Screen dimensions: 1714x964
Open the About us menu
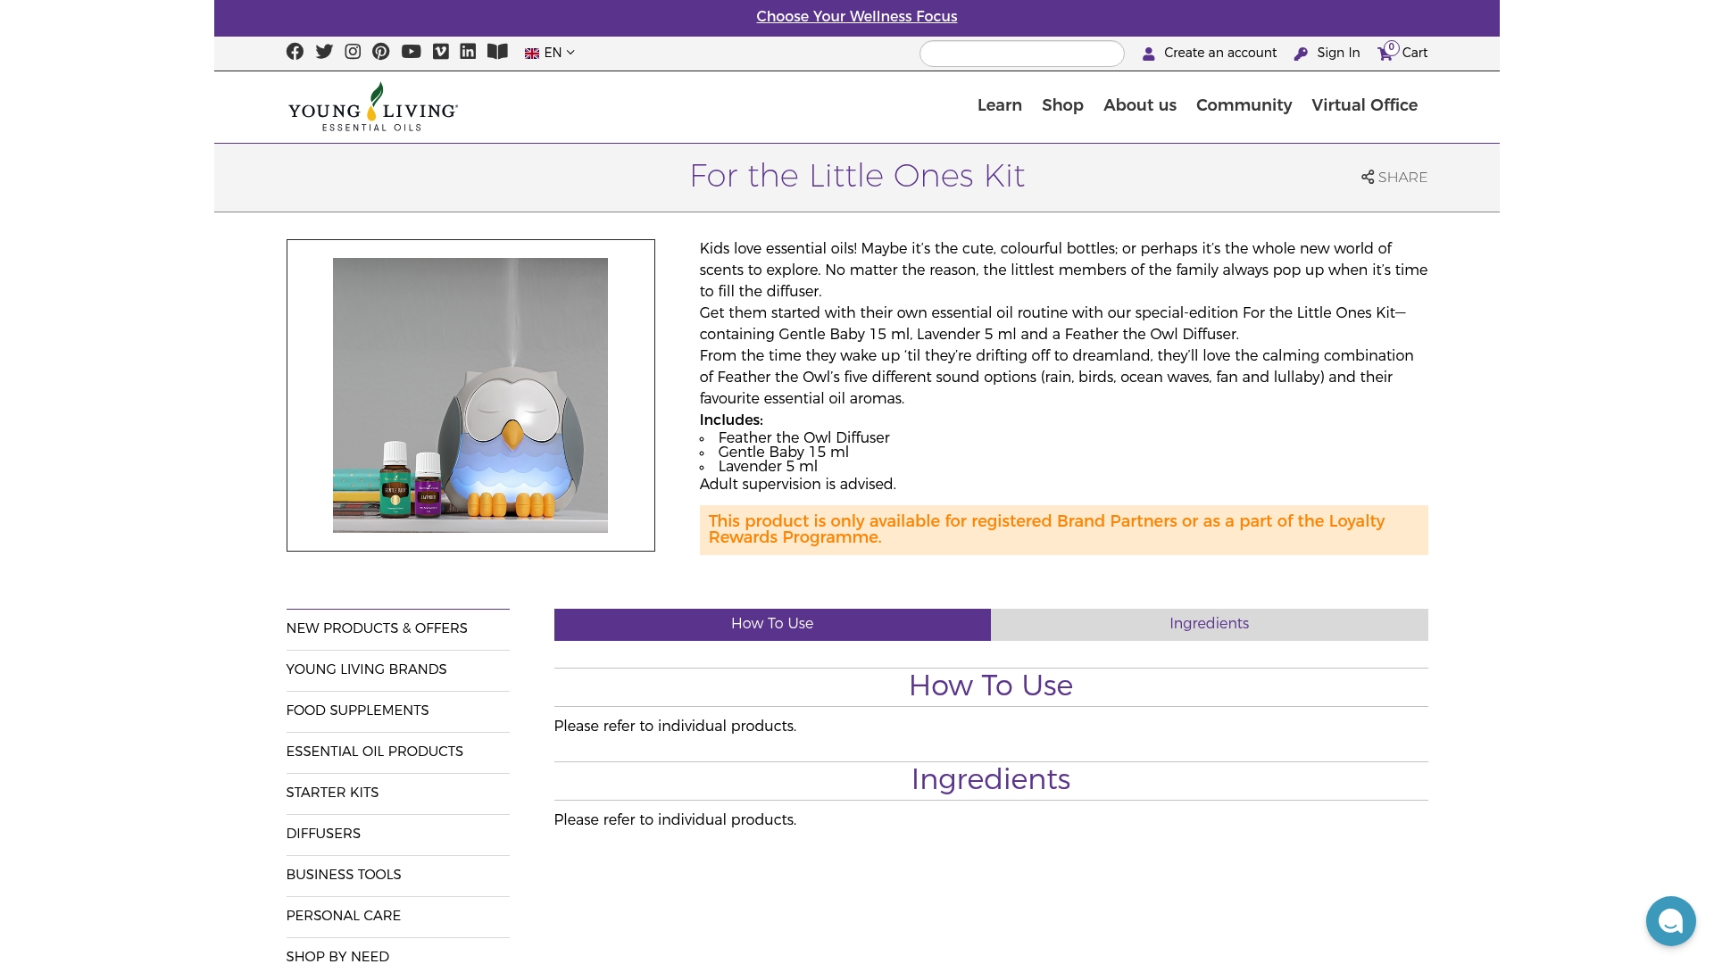pyautogui.click(x=1140, y=105)
